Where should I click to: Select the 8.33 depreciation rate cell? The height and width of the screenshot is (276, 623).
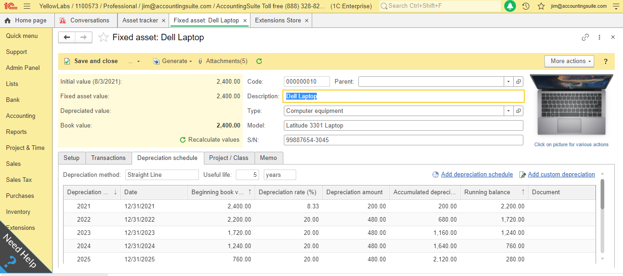pos(288,207)
